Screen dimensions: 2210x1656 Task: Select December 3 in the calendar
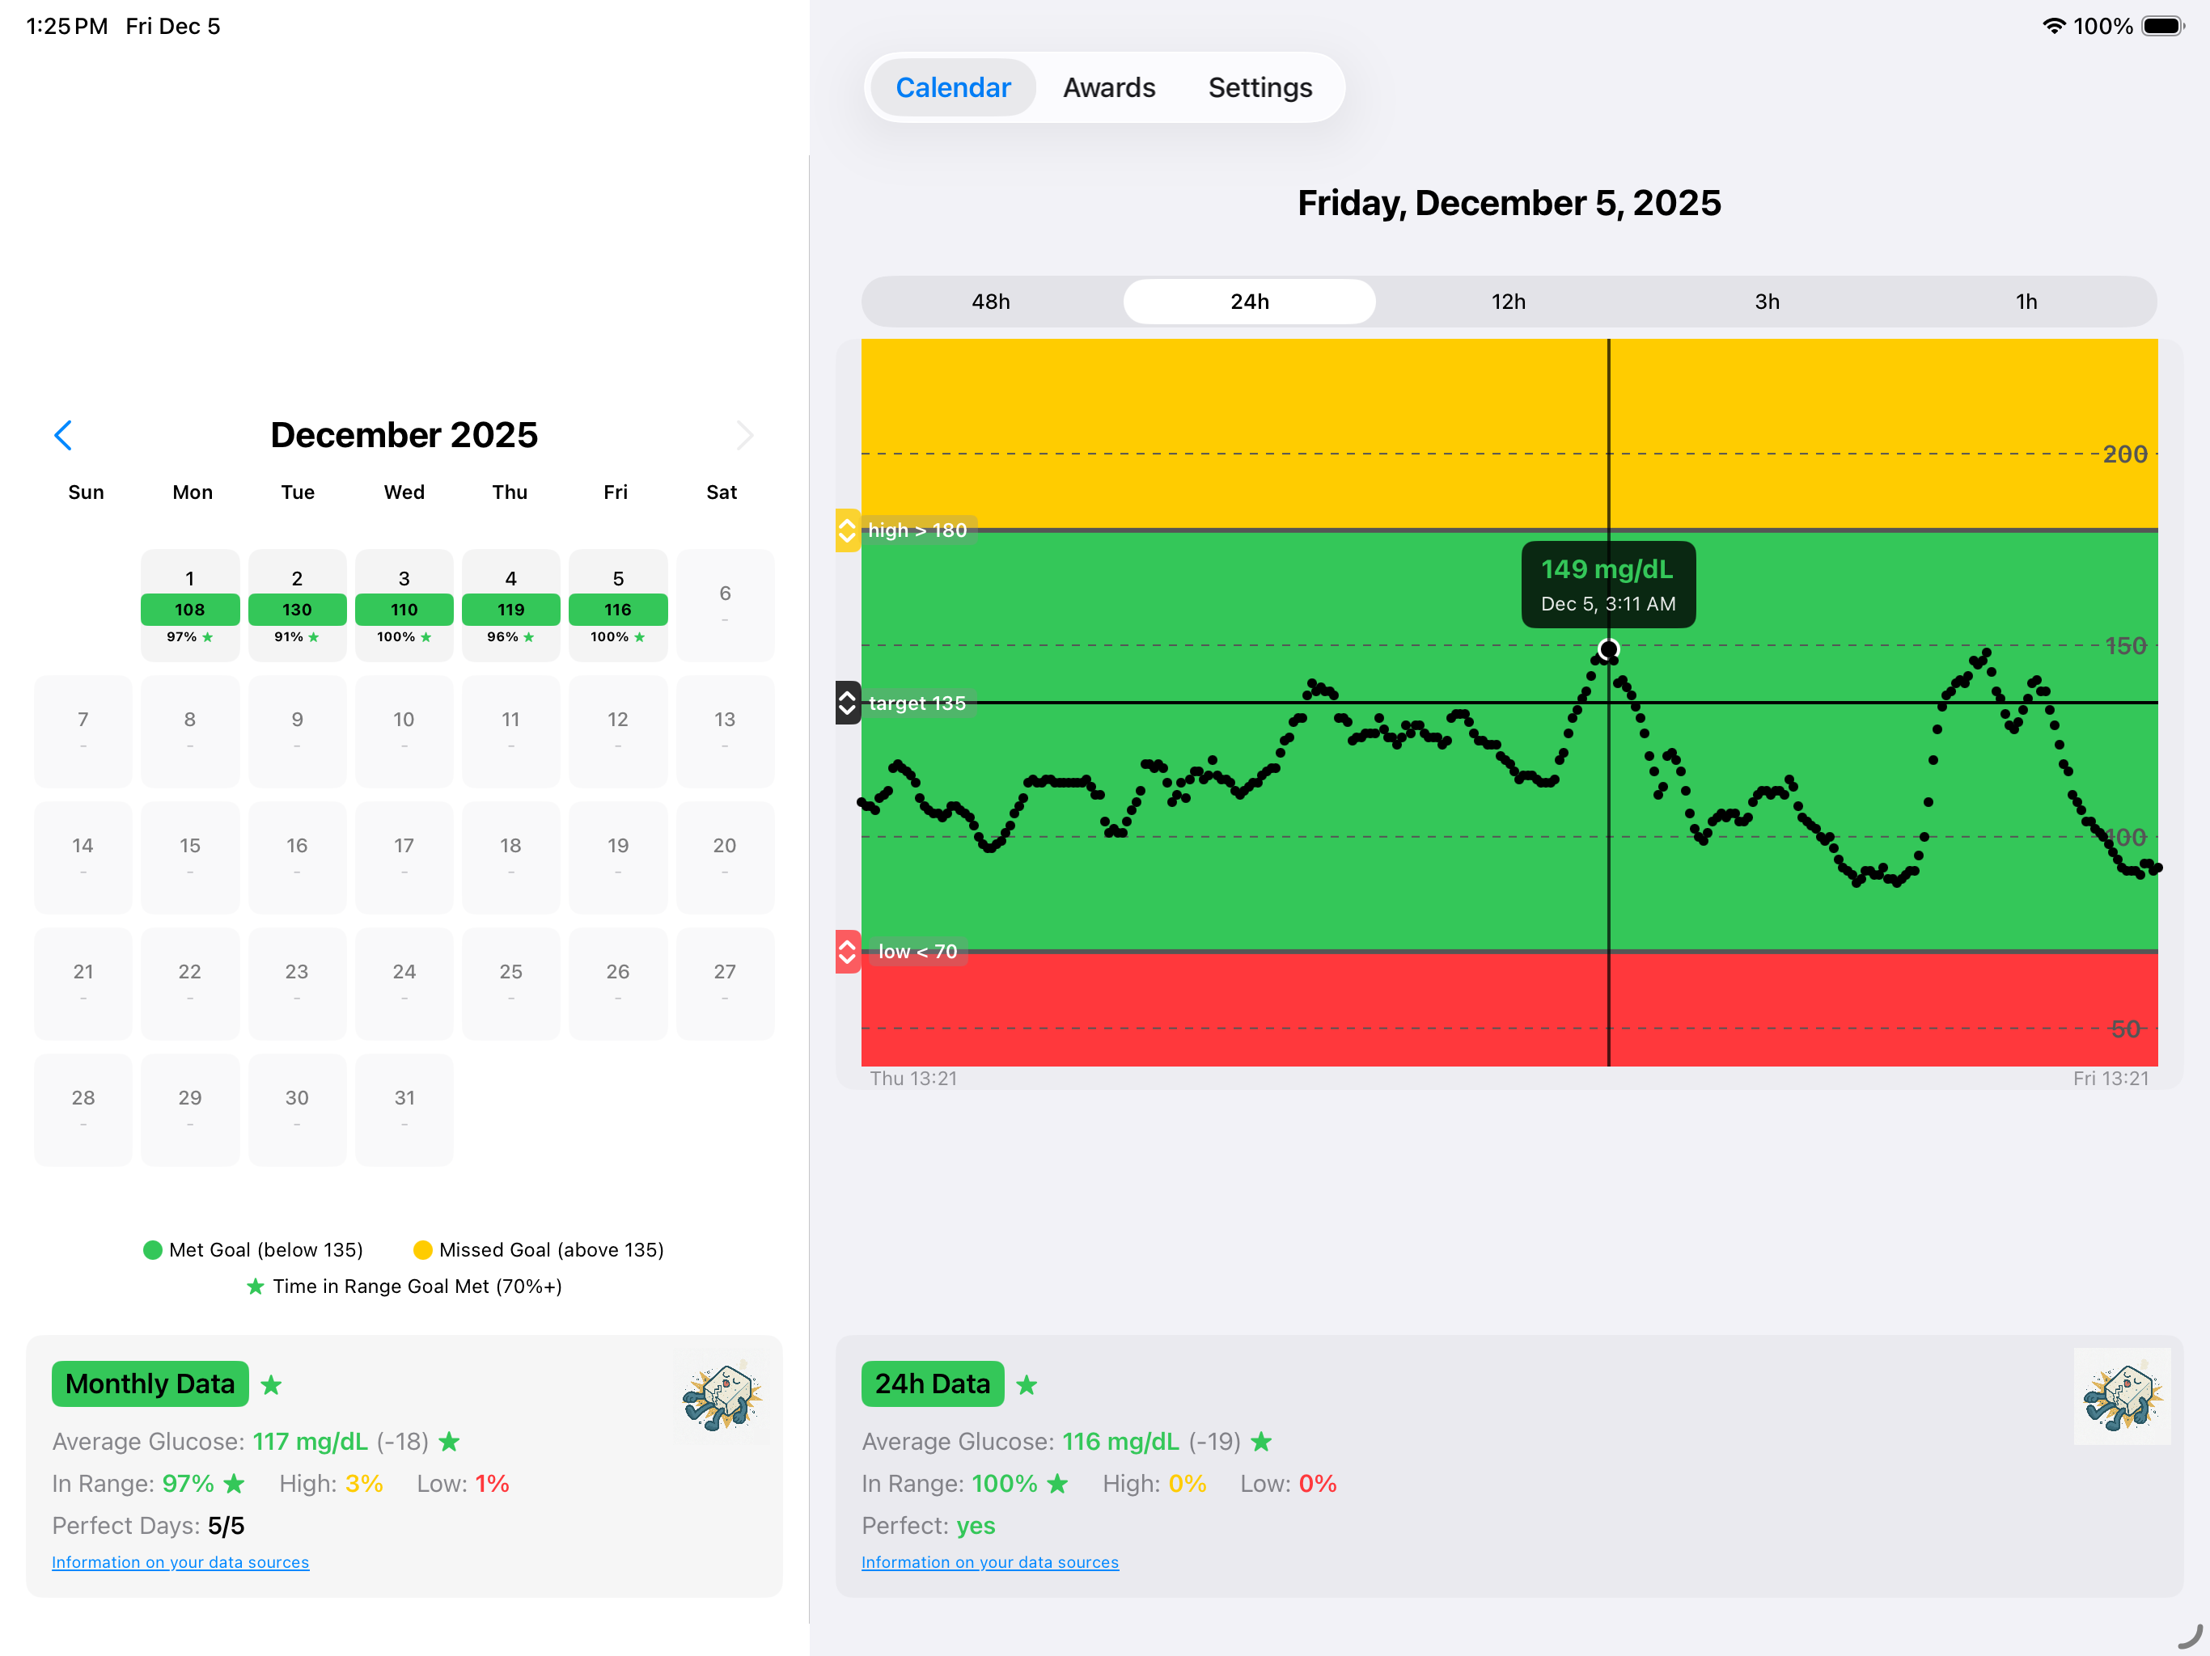[x=404, y=606]
